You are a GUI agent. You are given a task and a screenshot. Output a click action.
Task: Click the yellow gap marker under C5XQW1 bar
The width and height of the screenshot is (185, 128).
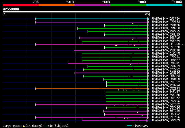(130, 64)
